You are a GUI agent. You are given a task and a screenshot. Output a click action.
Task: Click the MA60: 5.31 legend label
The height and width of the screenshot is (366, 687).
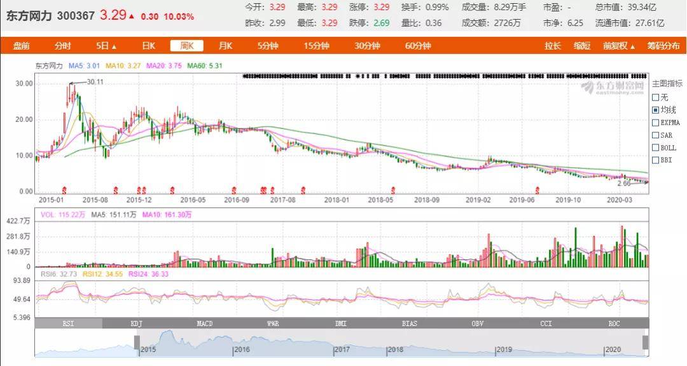click(x=205, y=65)
